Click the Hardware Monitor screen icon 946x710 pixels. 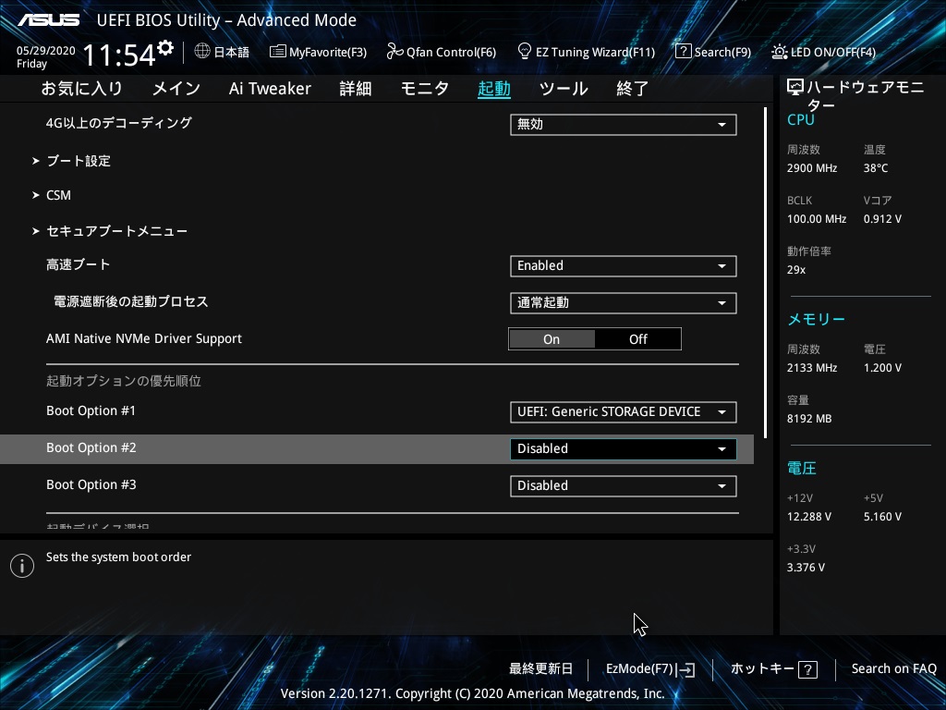795,88
